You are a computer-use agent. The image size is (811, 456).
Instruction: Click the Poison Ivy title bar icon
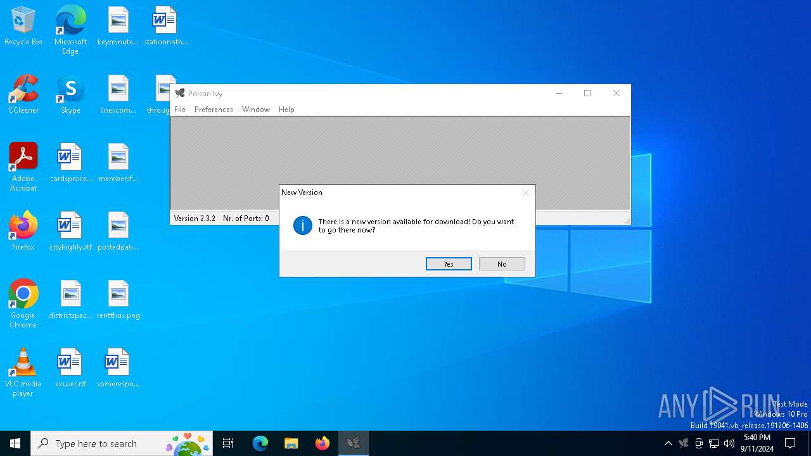[180, 93]
